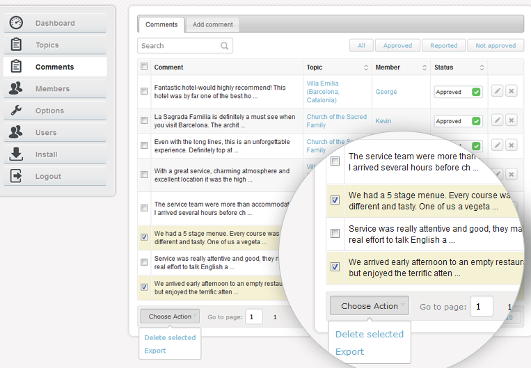This screenshot has width=531, height=368.
Task: Open Users via its people icon
Action: pos(15,131)
